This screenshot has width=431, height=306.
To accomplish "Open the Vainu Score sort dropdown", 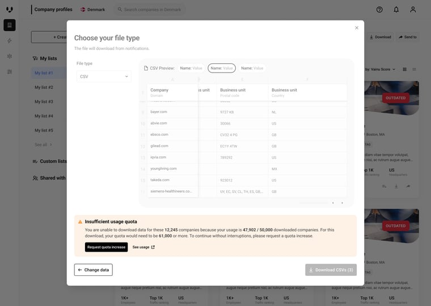I will point(380,69).
